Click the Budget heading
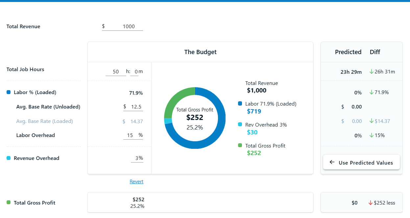Viewport: 410px width, 218px height. click(x=200, y=52)
